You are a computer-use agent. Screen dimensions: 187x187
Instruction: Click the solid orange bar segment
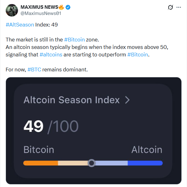pyautogui.click(x=41, y=163)
